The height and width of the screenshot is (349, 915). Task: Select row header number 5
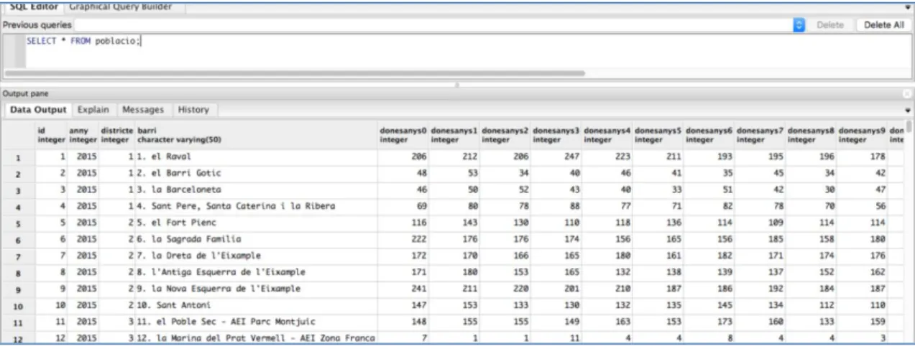click(x=19, y=223)
